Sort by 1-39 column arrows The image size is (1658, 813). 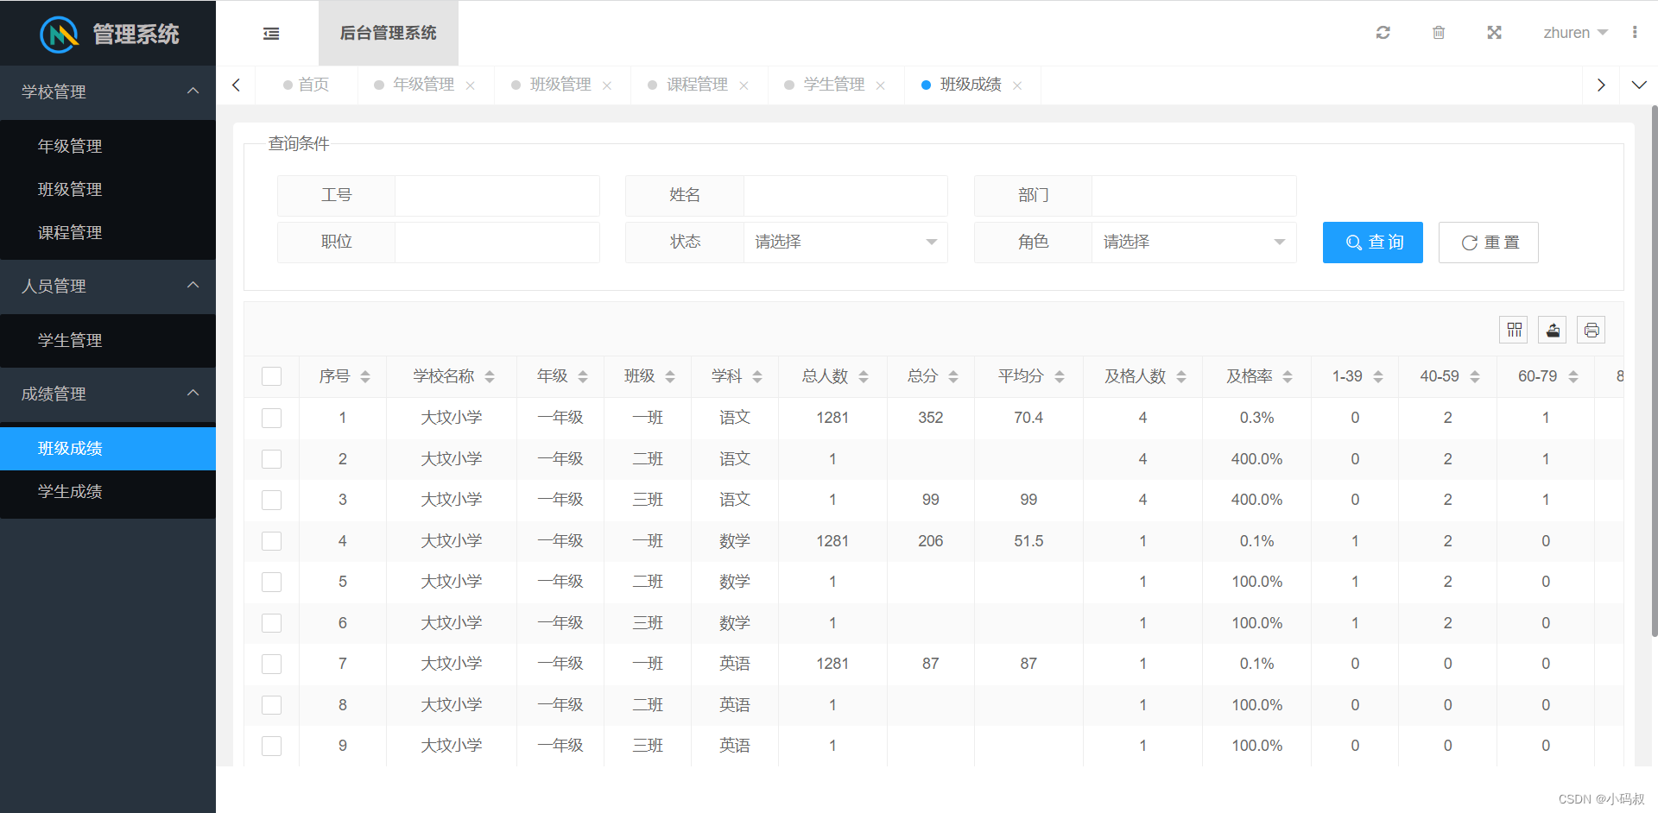(1378, 377)
